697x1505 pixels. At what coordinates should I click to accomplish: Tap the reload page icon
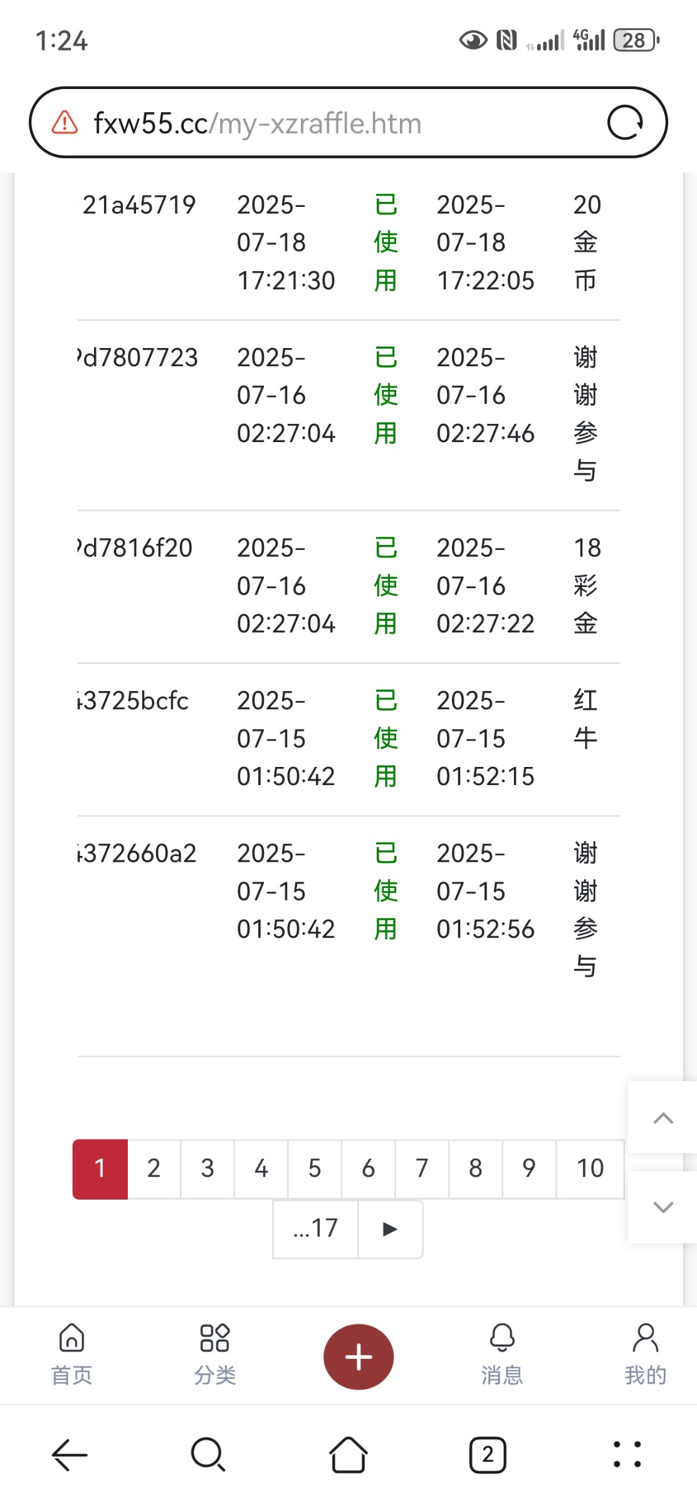click(x=625, y=123)
